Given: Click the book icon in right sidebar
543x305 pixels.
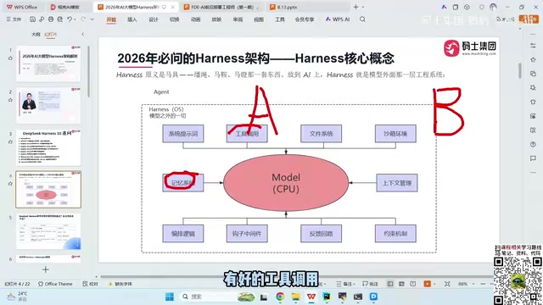Looking at the screenshot, I should pyautogui.click(x=533, y=130).
